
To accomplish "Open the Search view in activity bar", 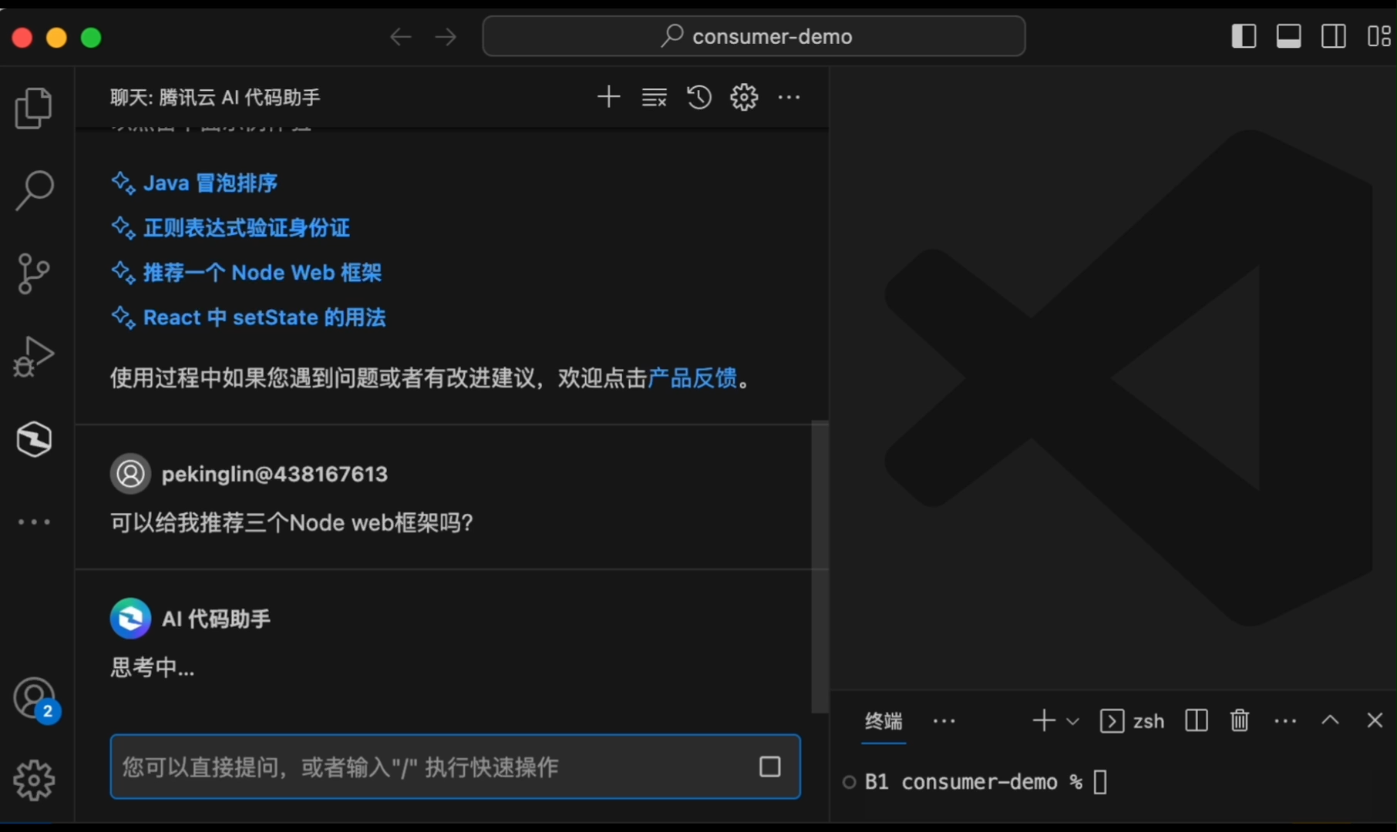I will point(34,190).
